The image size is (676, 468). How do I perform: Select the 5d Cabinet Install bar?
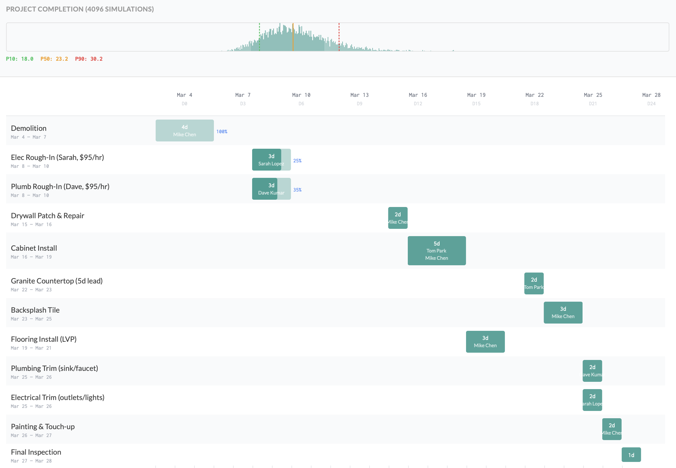pyautogui.click(x=436, y=250)
